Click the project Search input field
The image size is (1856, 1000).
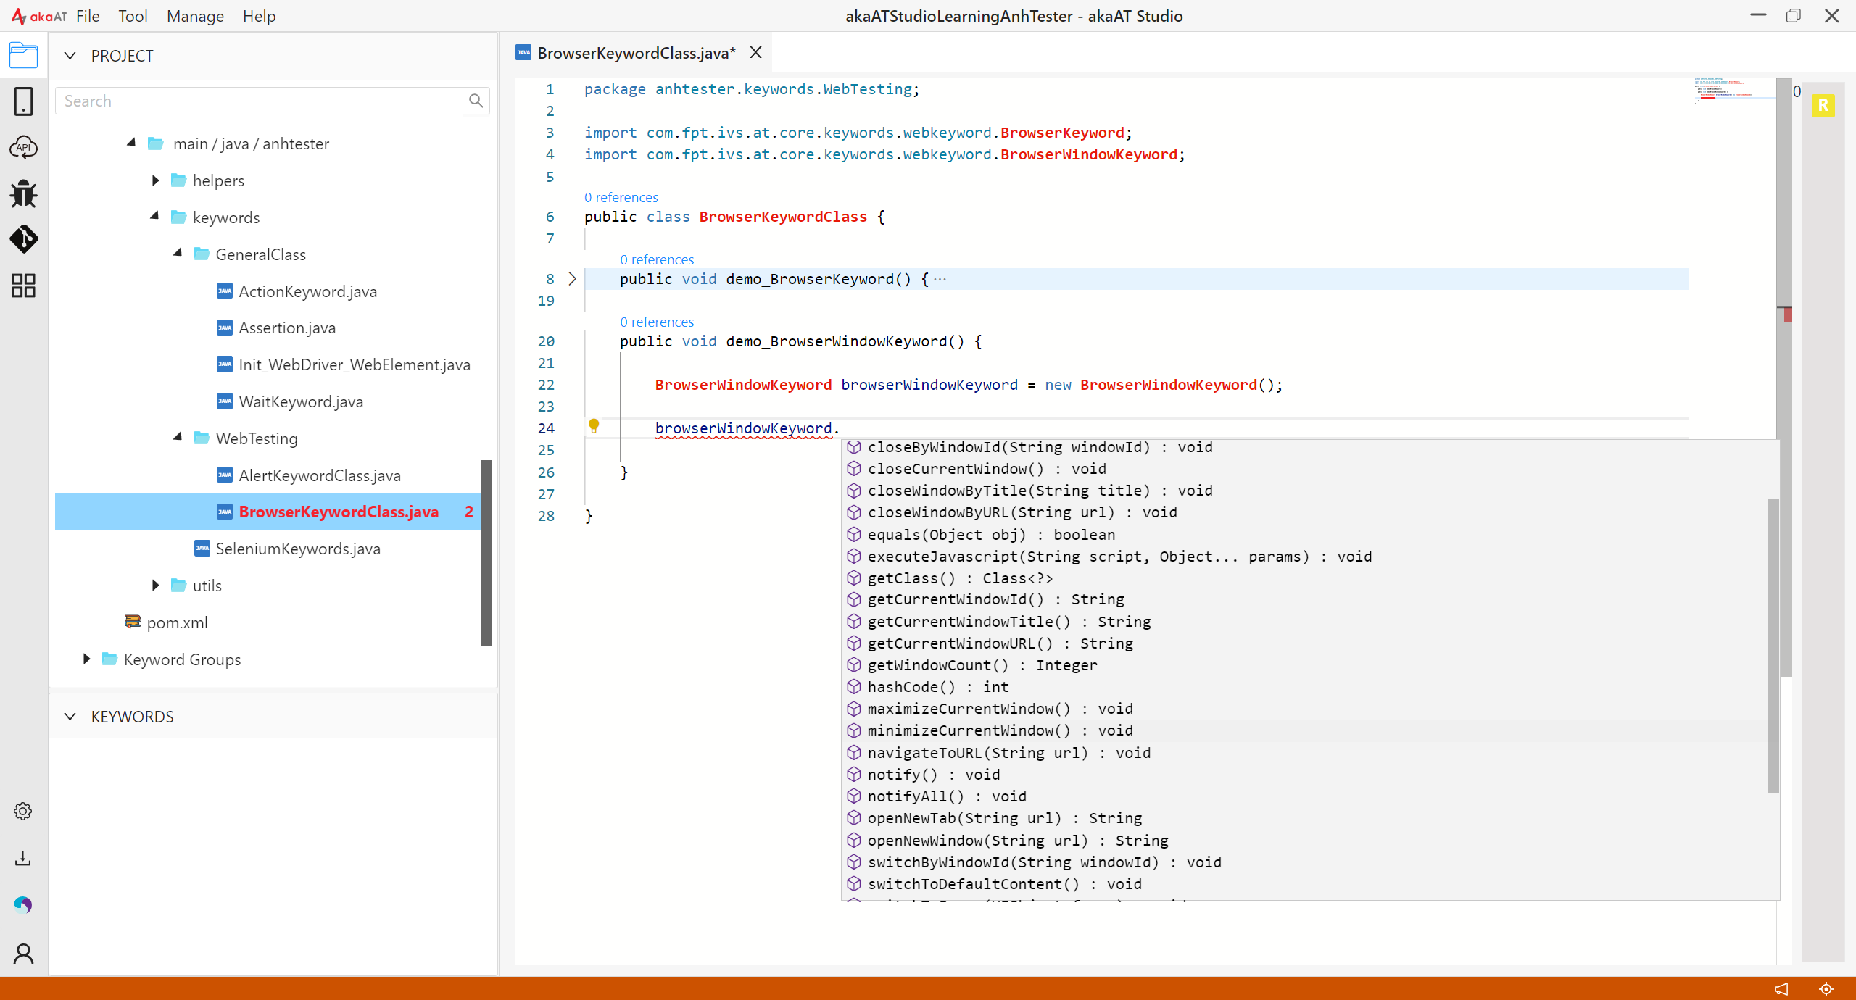[258, 101]
